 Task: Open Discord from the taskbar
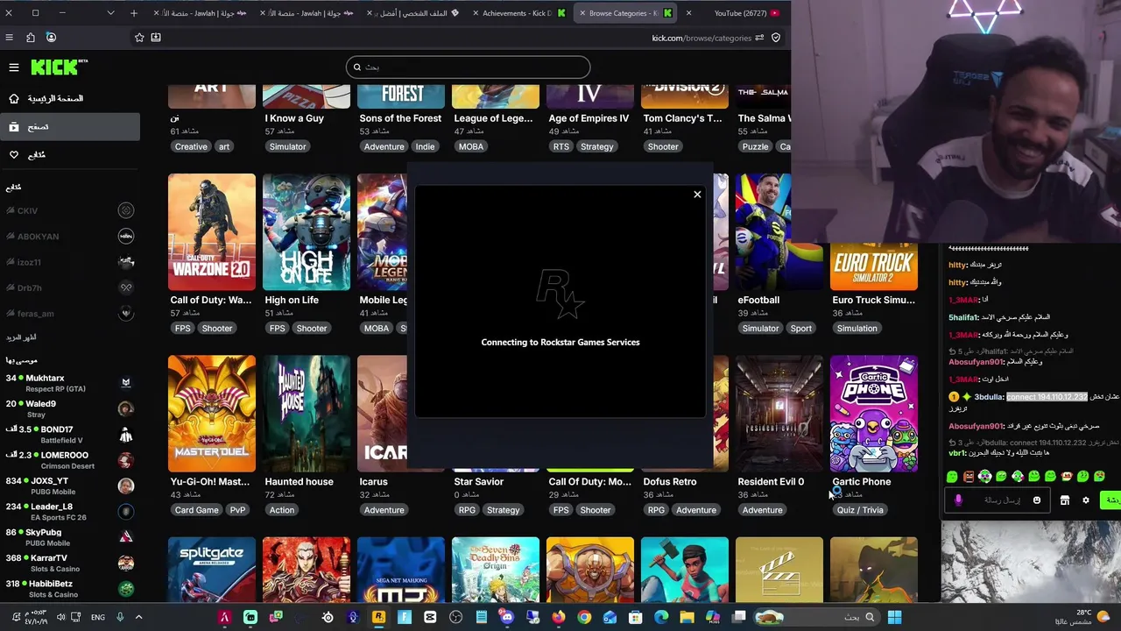coord(507,617)
